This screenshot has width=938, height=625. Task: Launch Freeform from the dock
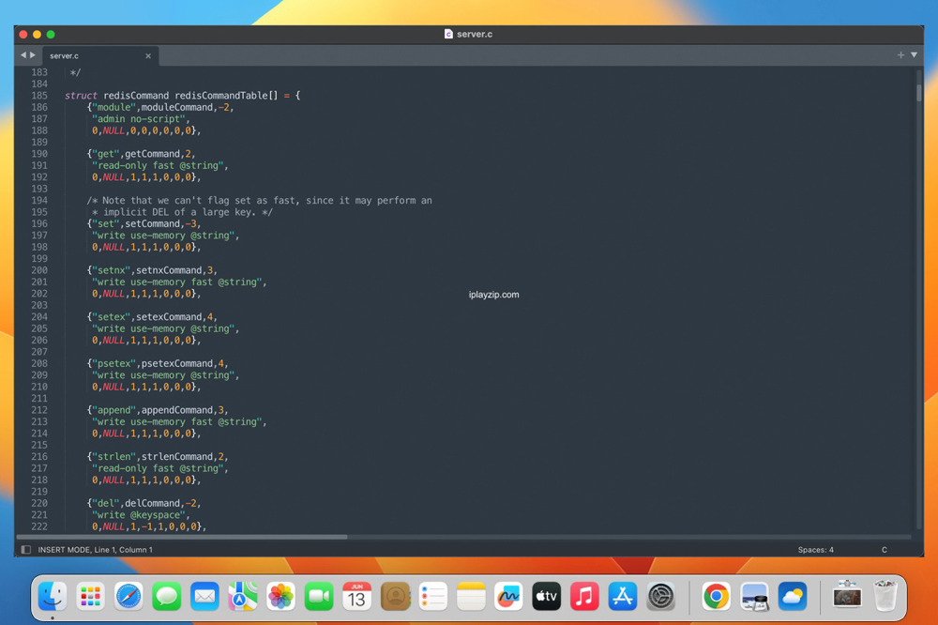pyautogui.click(x=508, y=596)
